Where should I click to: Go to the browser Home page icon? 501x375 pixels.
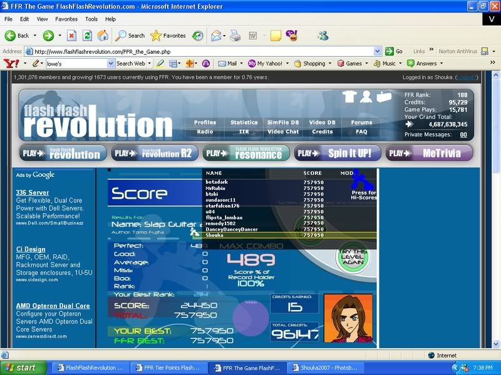coord(102,36)
